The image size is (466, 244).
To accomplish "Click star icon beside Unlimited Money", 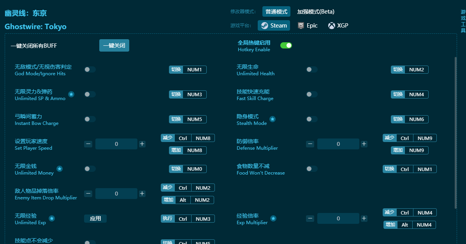I will click(x=60, y=169).
